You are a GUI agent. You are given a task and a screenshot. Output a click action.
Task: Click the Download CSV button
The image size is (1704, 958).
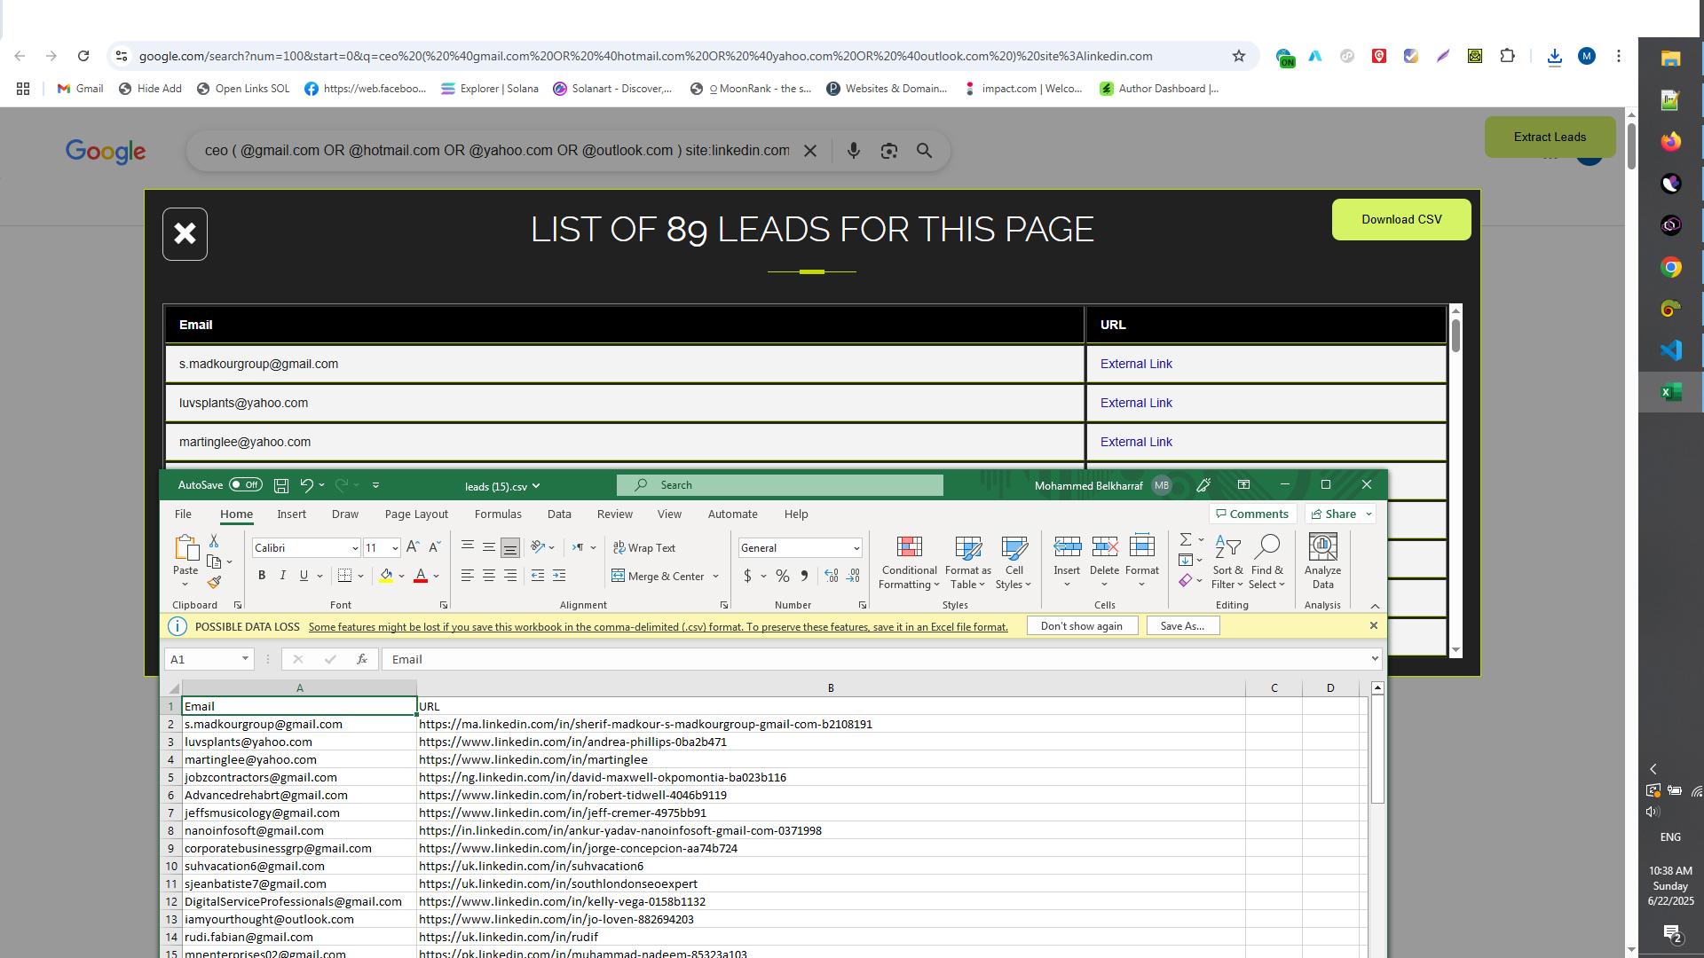tap(1400, 219)
